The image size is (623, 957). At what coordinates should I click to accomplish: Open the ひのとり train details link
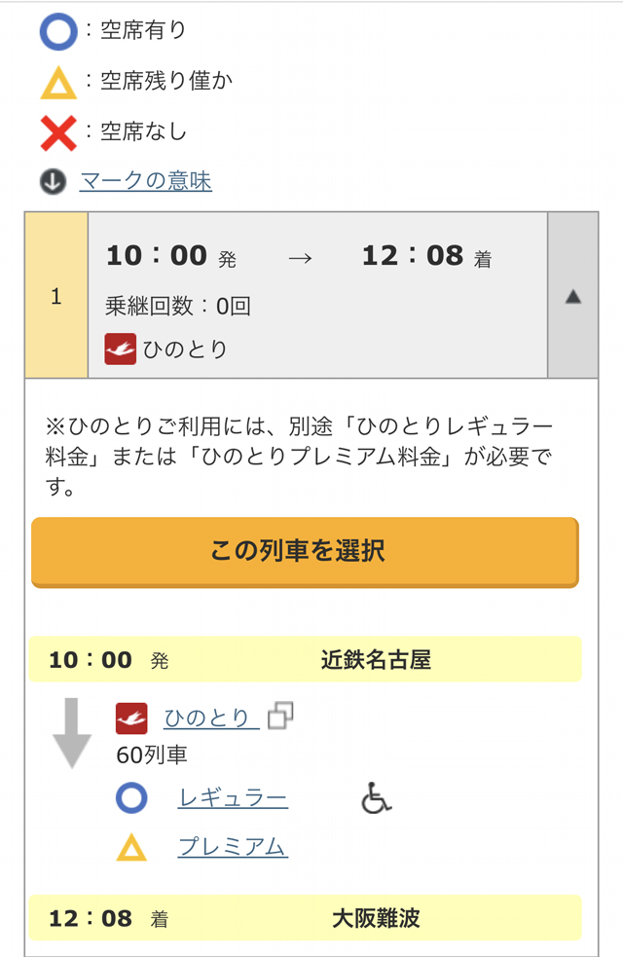coord(207,718)
